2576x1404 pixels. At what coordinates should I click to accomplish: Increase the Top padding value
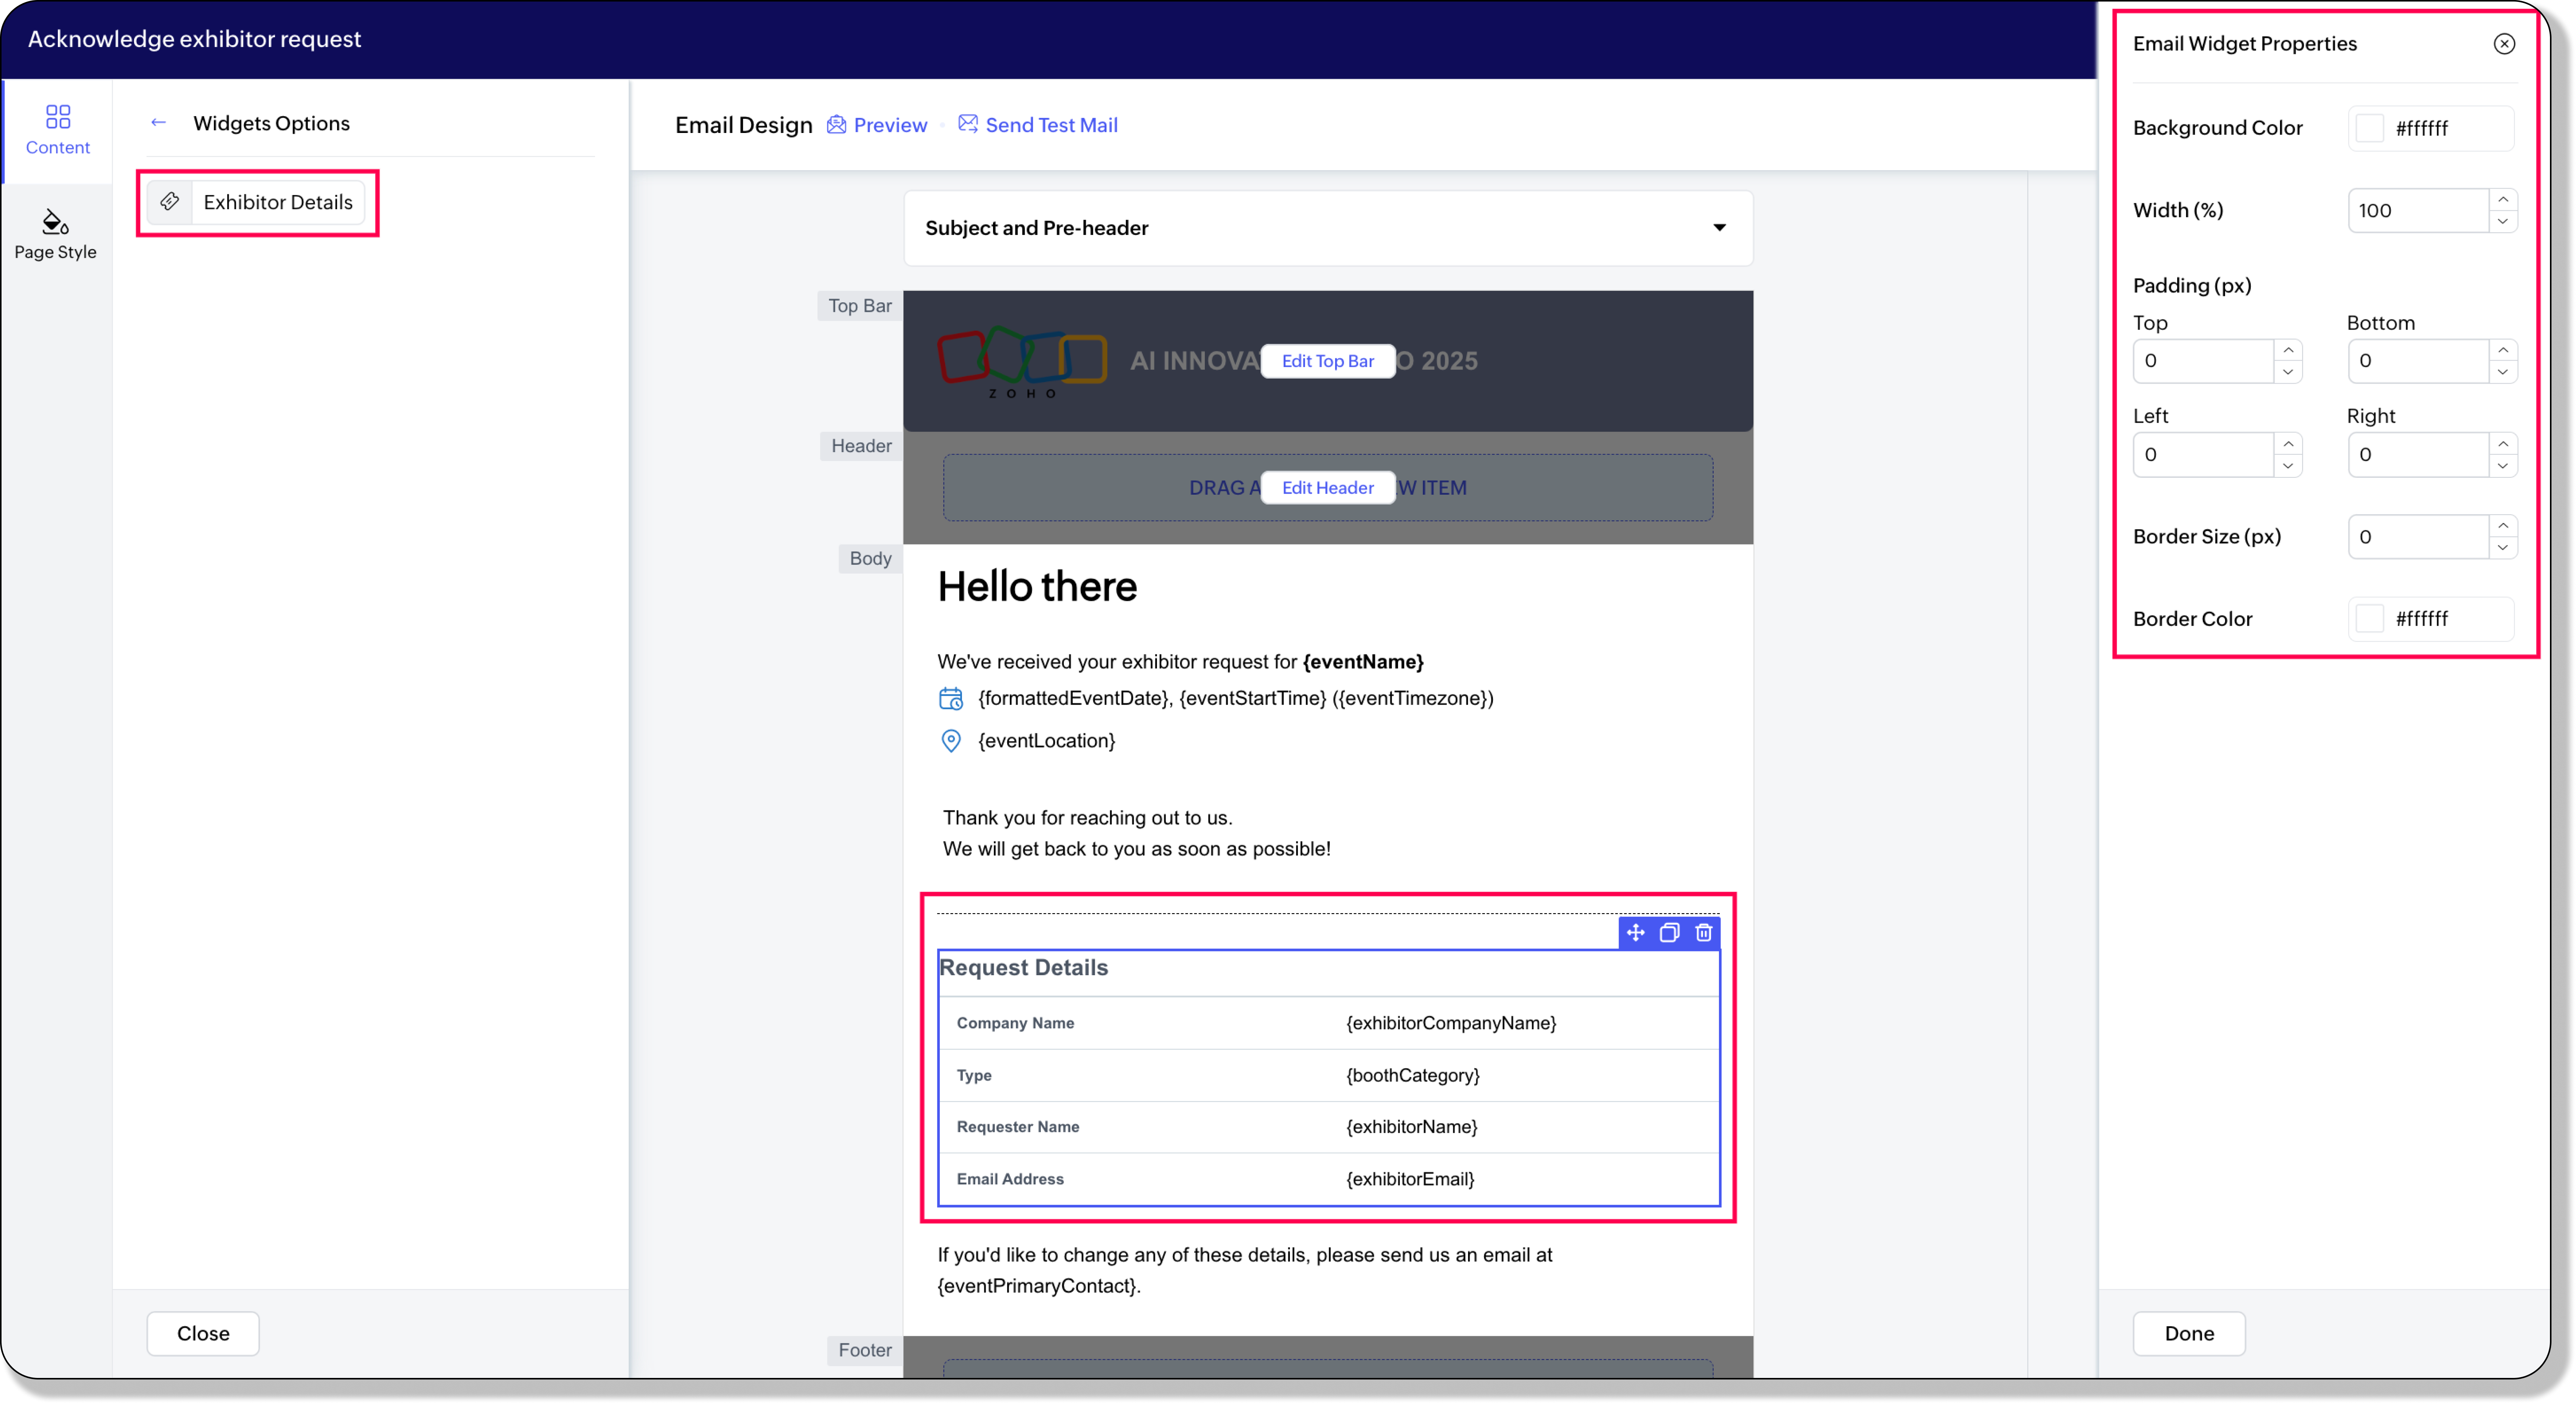(2288, 350)
